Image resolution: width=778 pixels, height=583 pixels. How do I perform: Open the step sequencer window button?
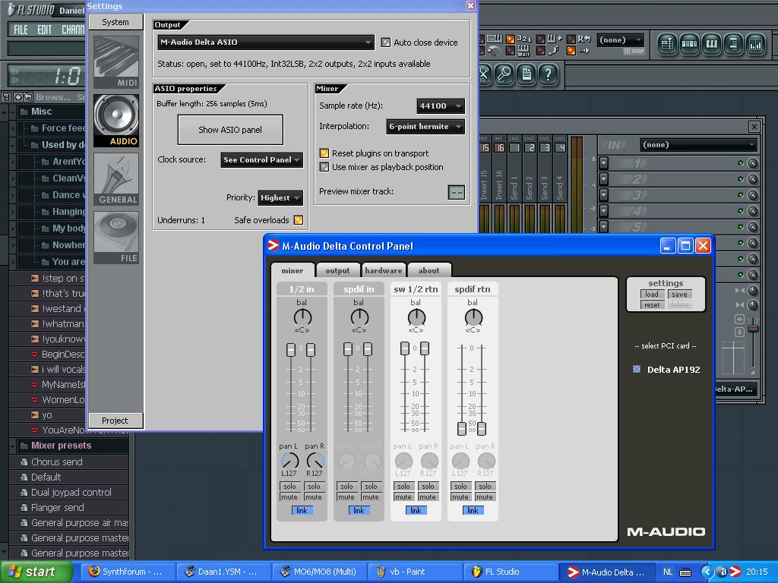point(689,44)
